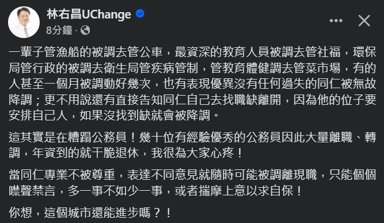This screenshot has width=384, height=223.
Task: Click the dot separator beside the timestamp
Action: (x=77, y=31)
